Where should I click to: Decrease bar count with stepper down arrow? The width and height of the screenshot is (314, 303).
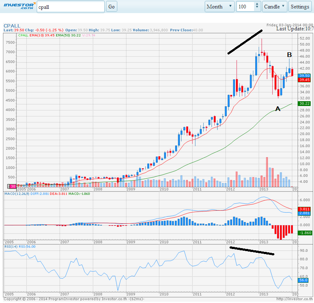tap(257, 8)
